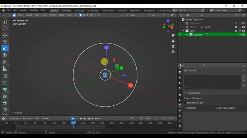Open the Physics properties tab
The image size is (247, 138).
(x=180, y=110)
